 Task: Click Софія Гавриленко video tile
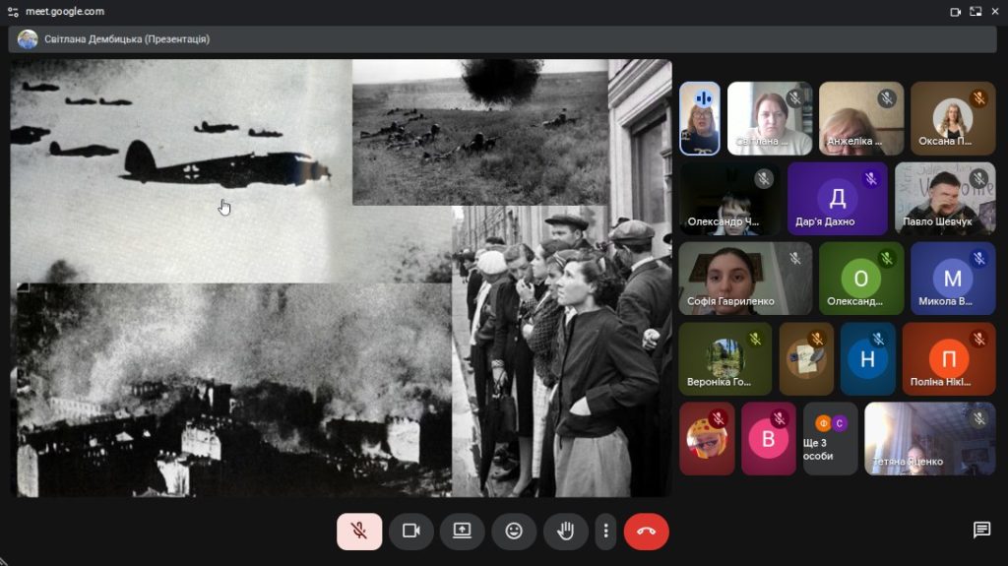tap(744, 278)
